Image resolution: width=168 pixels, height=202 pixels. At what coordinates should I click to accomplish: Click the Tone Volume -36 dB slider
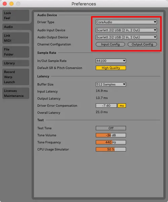coord(111,135)
